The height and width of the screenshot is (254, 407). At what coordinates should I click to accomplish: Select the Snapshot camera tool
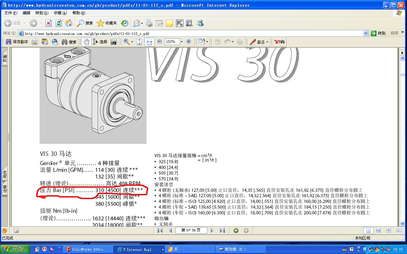(114, 42)
